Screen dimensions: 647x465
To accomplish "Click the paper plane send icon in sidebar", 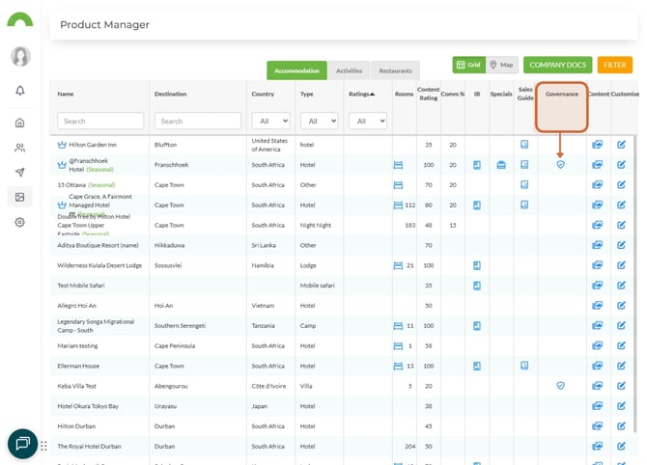I will tap(20, 173).
